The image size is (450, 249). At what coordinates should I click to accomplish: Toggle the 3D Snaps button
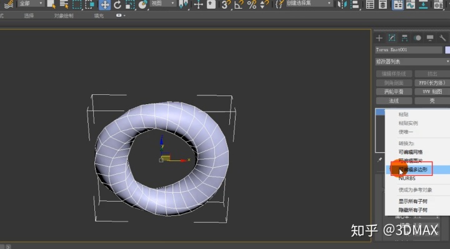click(226, 4)
